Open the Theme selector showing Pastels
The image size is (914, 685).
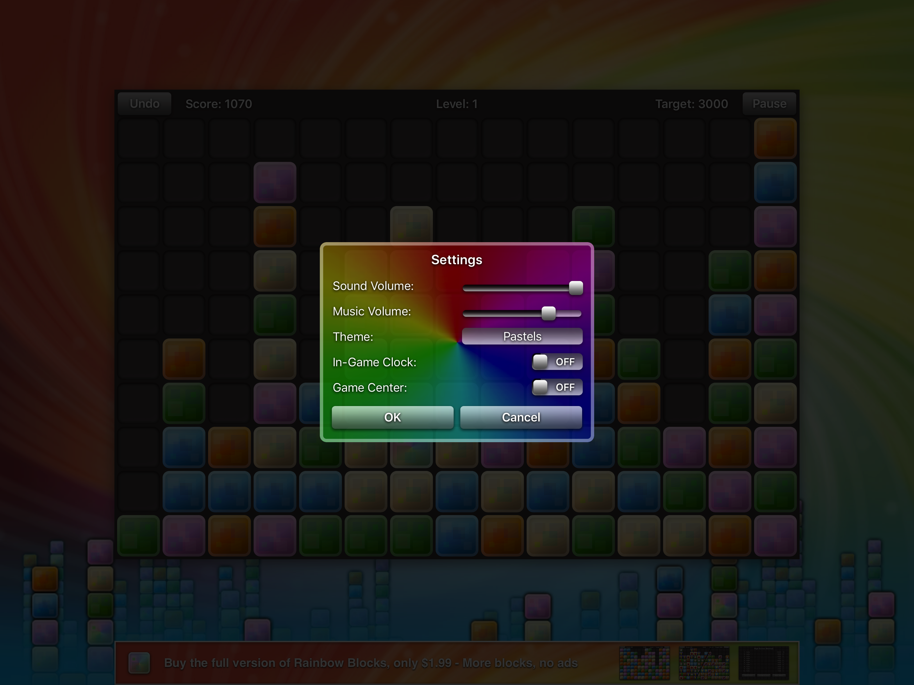(522, 336)
